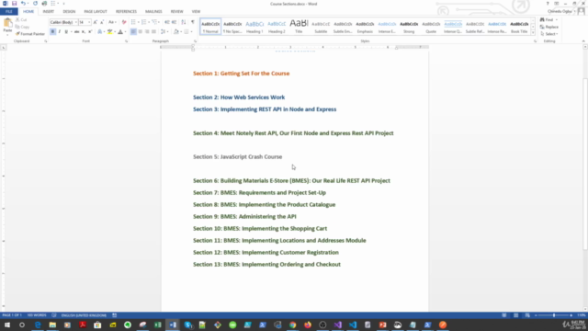Toggle Show/Hide paragraph marks
Screen dimensions: 588x331
[x=193, y=22]
